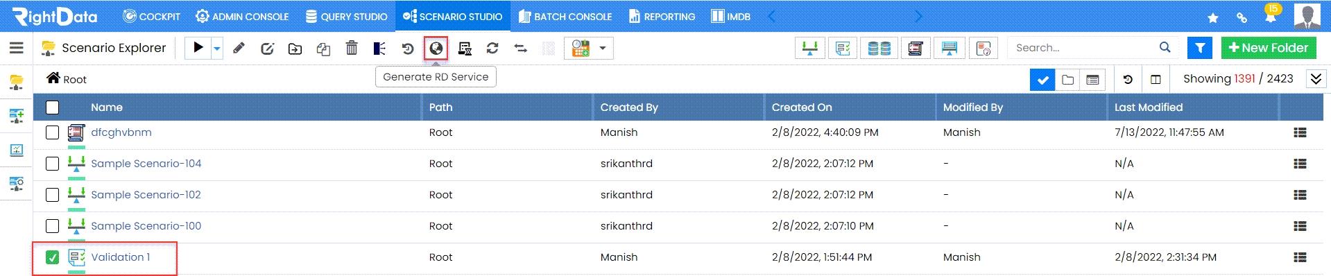Expand the double chevron next to Showing count
1331x276 pixels.
1315,79
